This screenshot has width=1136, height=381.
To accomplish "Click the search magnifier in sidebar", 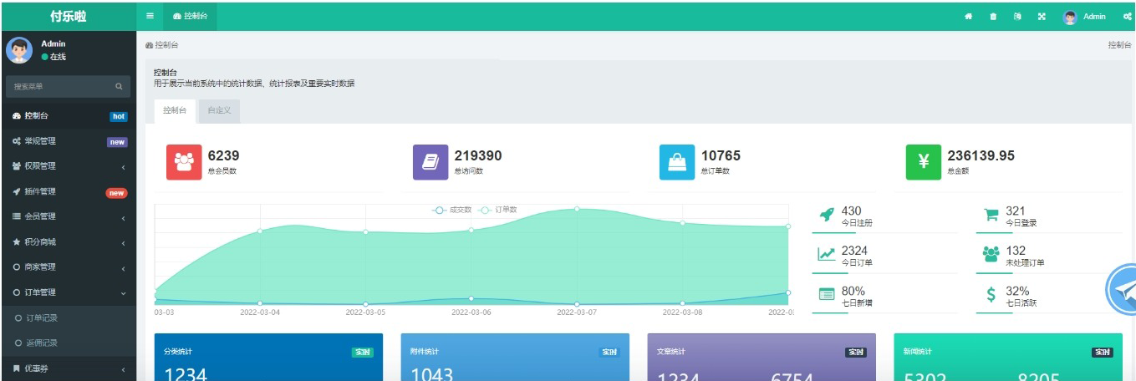I will pyautogui.click(x=119, y=86).
